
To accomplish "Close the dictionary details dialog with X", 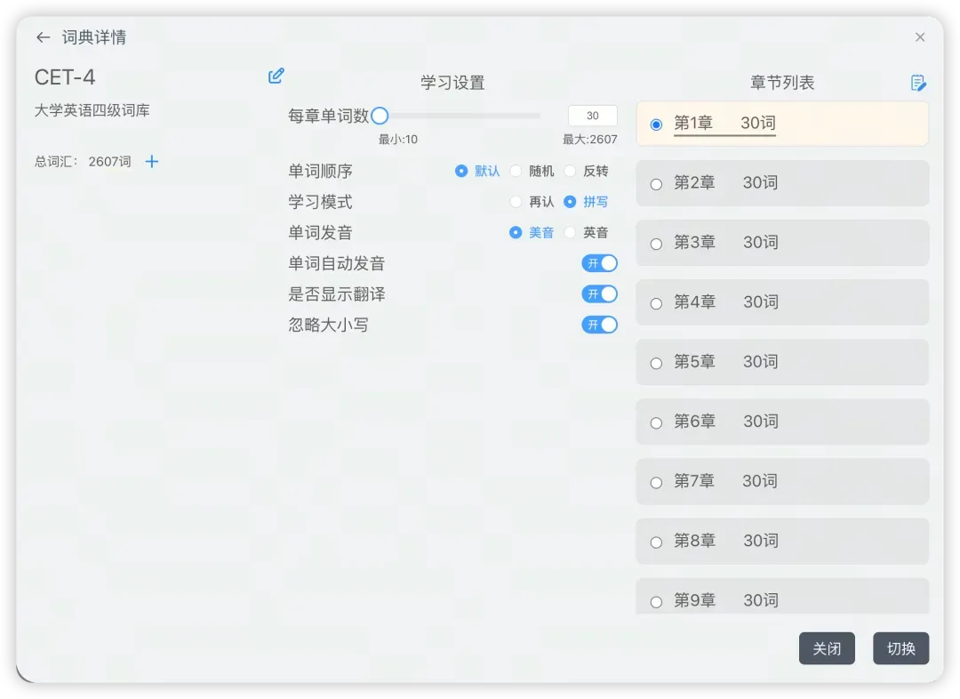I will pos(920,37).
